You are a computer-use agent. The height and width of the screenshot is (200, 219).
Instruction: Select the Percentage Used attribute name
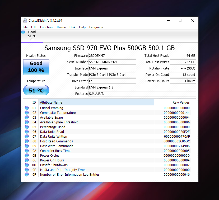[53, 127]
